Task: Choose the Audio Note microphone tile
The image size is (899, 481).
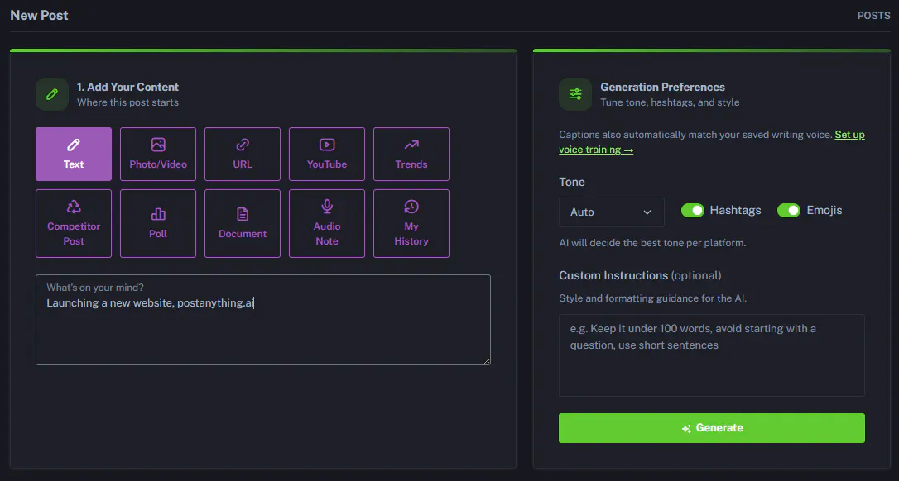Action: (327, 223)
